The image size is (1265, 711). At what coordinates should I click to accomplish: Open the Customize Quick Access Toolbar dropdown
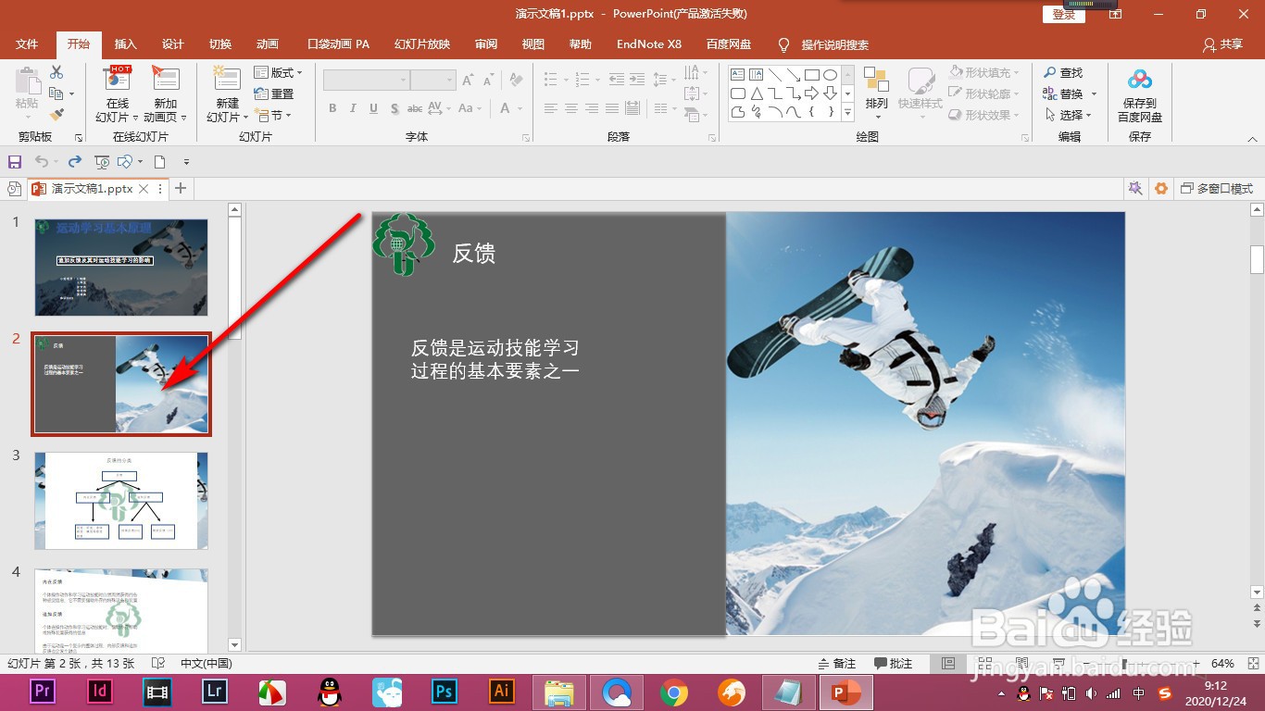pos(186,162)
